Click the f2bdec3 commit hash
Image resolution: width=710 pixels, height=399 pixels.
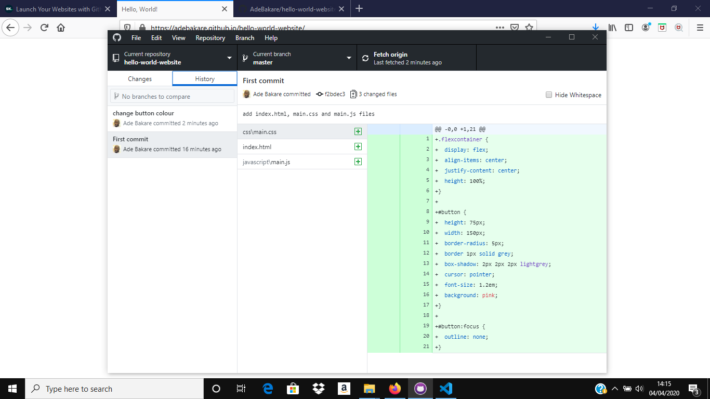[335, 94]
